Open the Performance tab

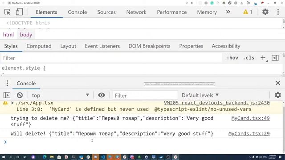coord(172,12)
